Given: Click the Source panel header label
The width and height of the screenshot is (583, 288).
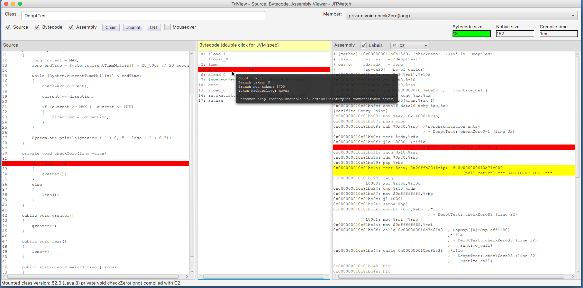Looking at the screenshot, I should pyautogui.click(x=10, y=45).
